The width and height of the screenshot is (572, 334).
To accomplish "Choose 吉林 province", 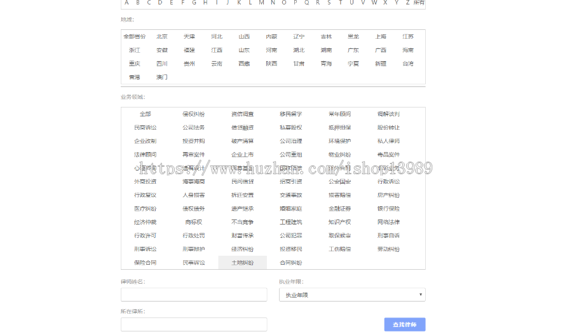I will point(326,36).
